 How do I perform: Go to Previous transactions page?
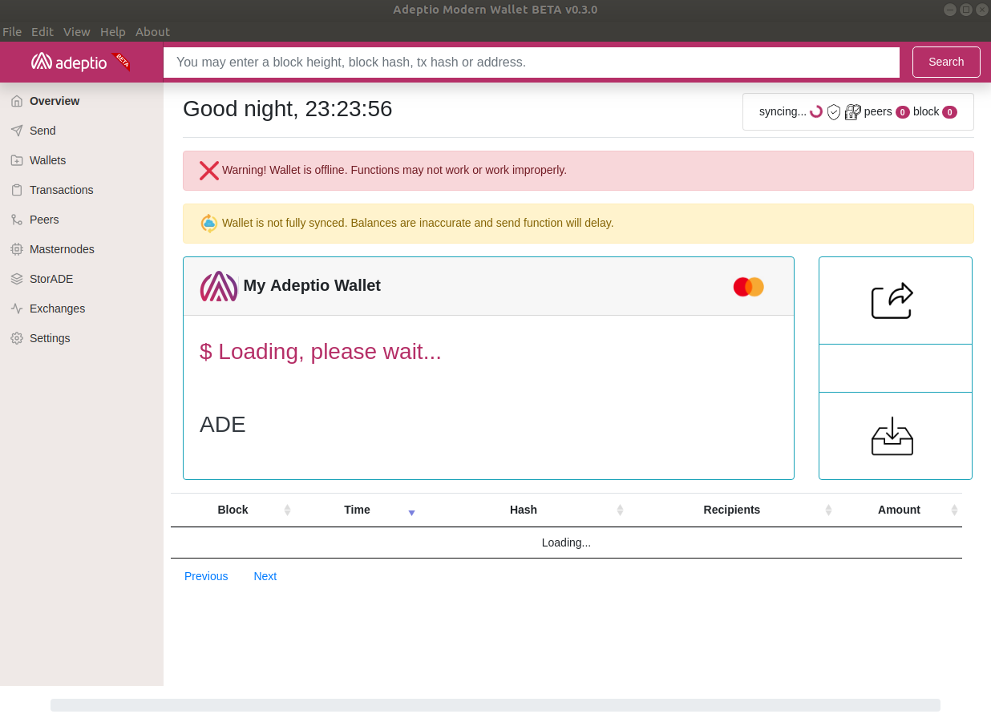tap(206, 576)
